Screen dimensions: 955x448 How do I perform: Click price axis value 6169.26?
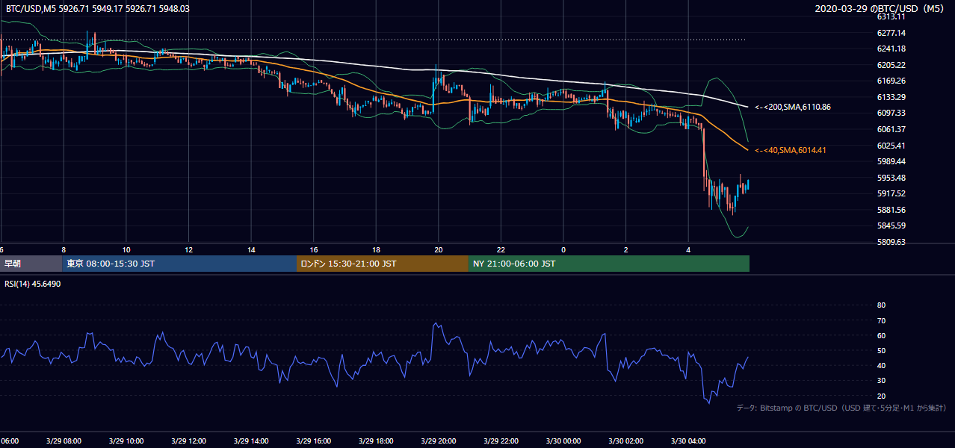891,81
